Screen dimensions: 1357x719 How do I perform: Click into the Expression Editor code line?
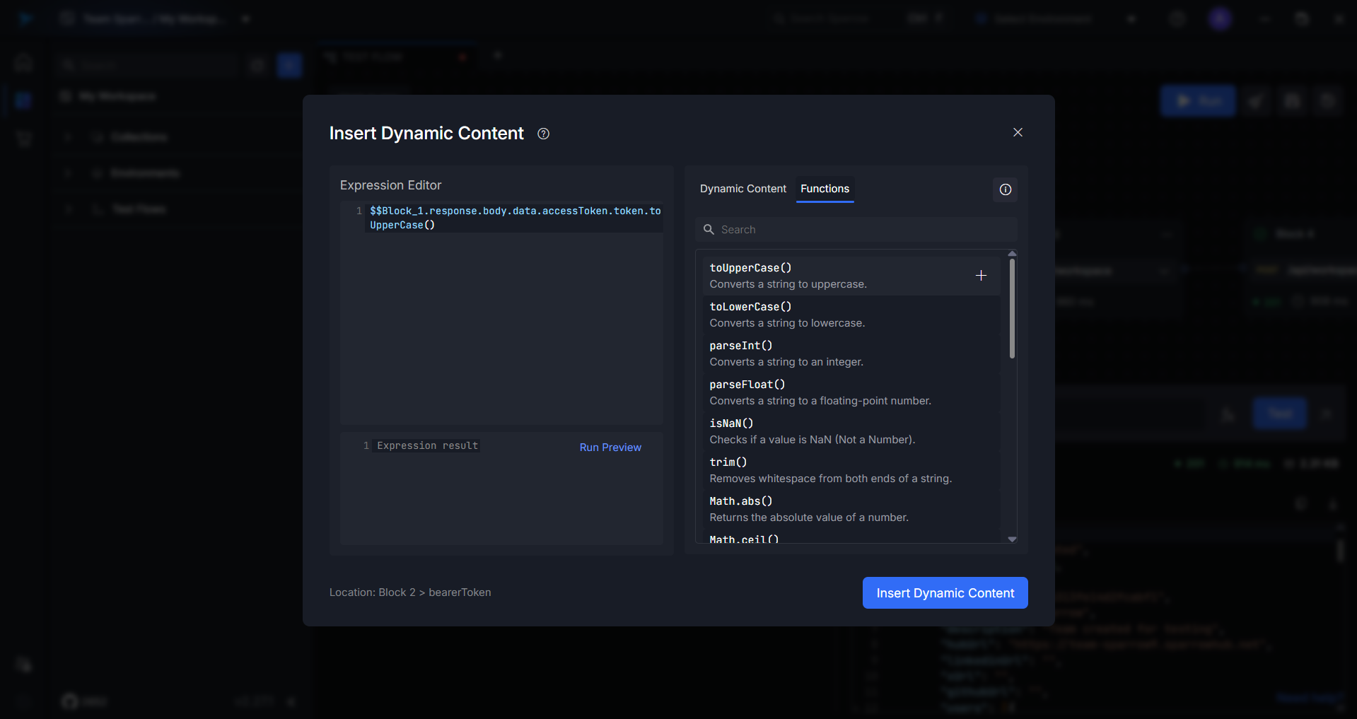tap(515, 218)
